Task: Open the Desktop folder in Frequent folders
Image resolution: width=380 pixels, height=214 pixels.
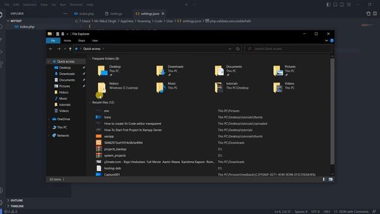Action: pos(109,70)
